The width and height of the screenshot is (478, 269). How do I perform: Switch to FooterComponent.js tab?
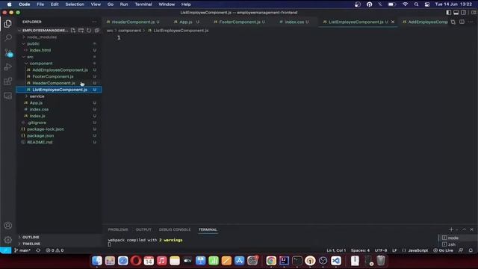(x=240, y=22)
